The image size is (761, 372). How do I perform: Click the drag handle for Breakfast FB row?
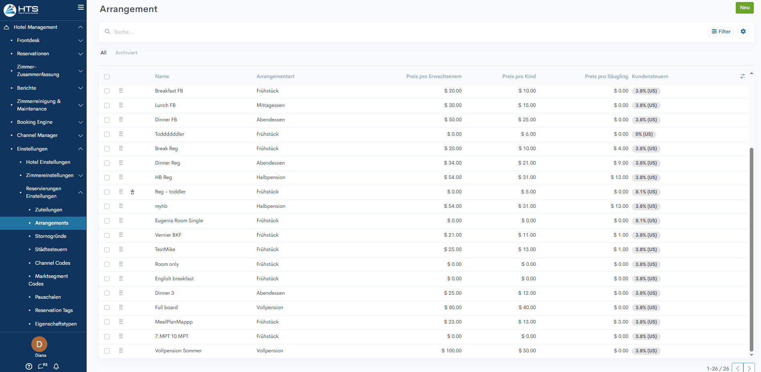[x=121, y=91]
